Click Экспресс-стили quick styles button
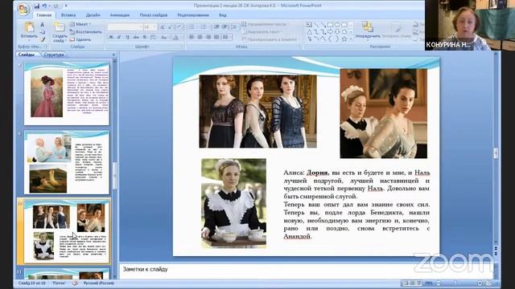The width and height of the screenshot is (515, 289). 397,31
